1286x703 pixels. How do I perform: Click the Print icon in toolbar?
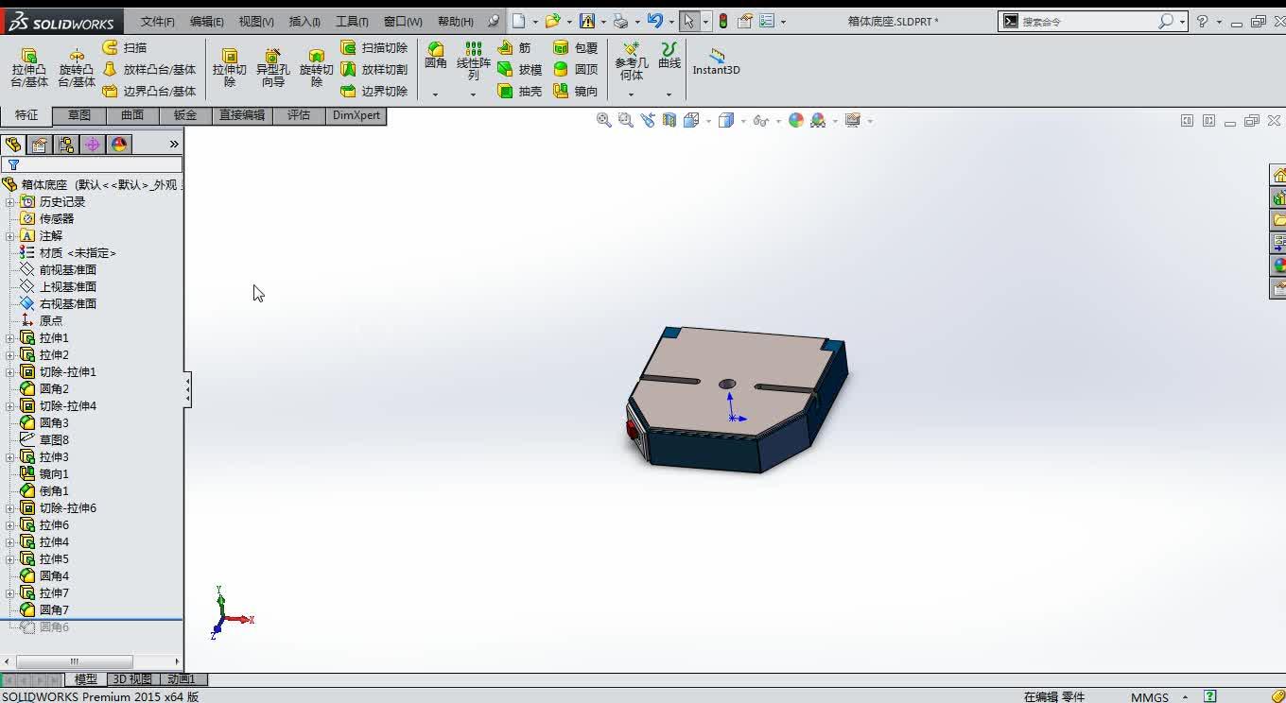(x=619, y=21)
